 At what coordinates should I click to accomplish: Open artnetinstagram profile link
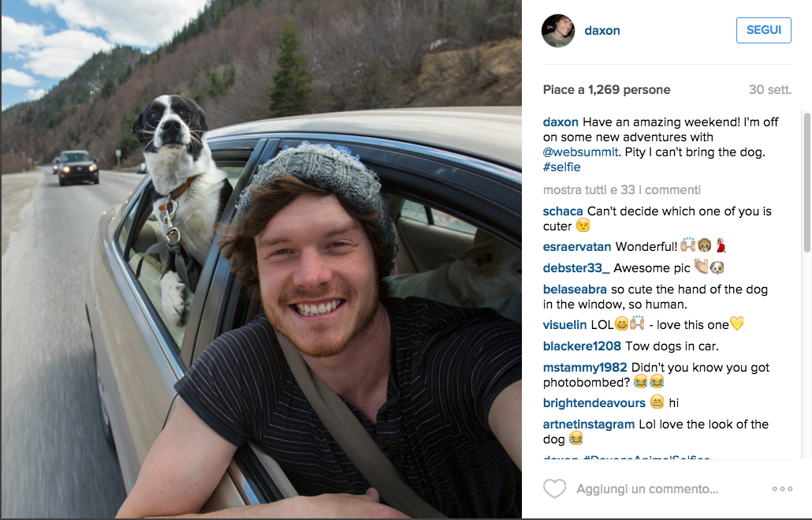[x=588, y=424]
